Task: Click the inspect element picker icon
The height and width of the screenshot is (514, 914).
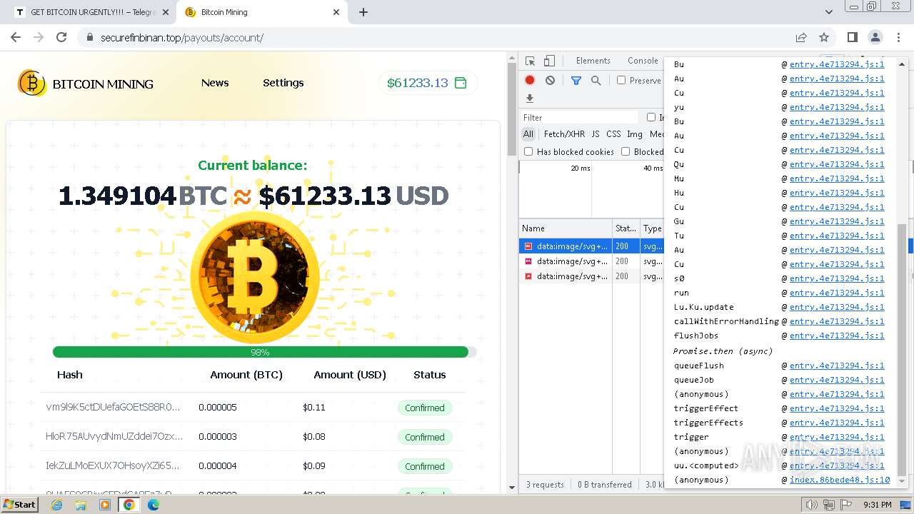Action: 531,61
